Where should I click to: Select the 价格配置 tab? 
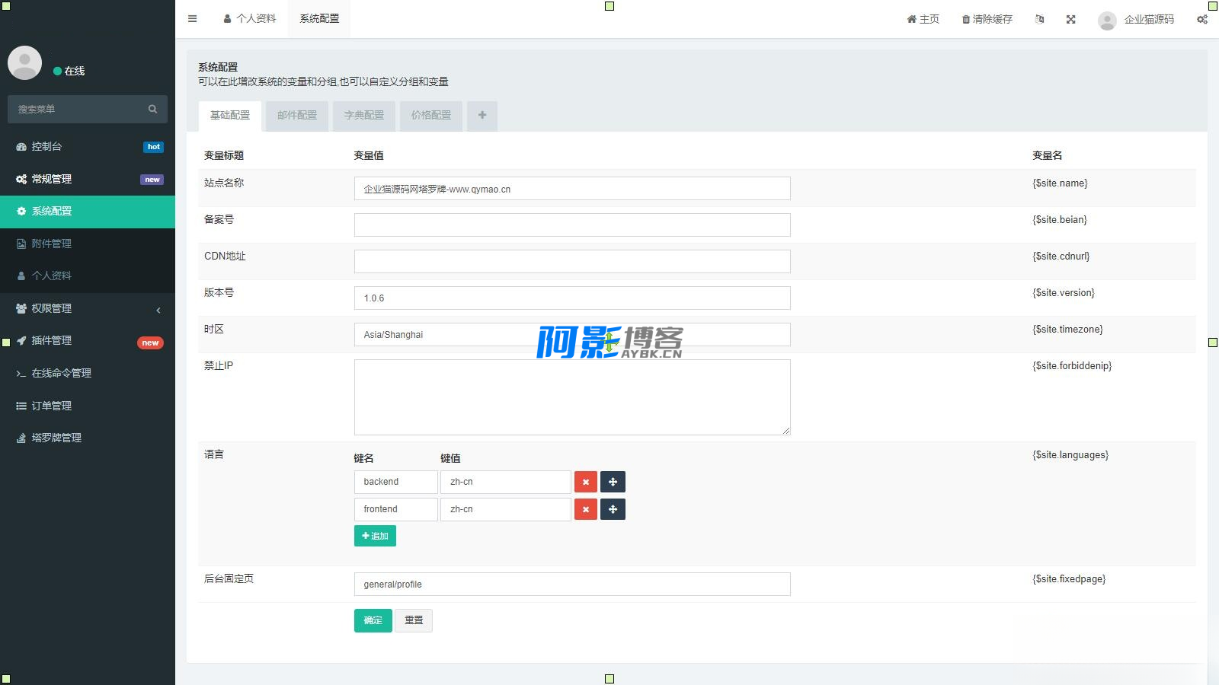click(x=431, y=116)
